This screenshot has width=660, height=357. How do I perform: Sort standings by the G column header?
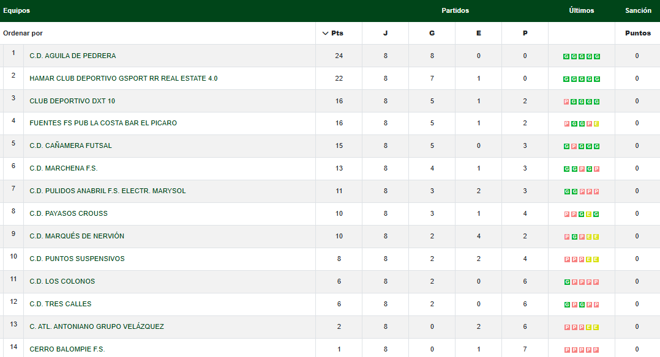(x=432, y=33)
